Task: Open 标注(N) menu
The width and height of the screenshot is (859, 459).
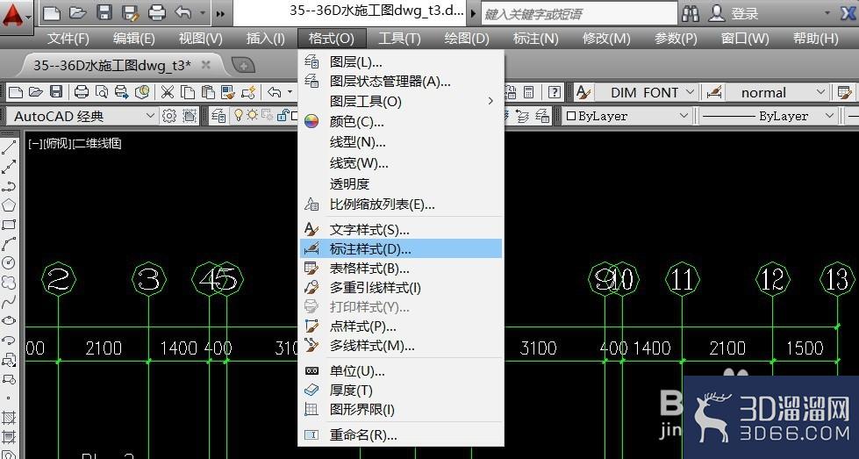Action: tap(535, 39)
